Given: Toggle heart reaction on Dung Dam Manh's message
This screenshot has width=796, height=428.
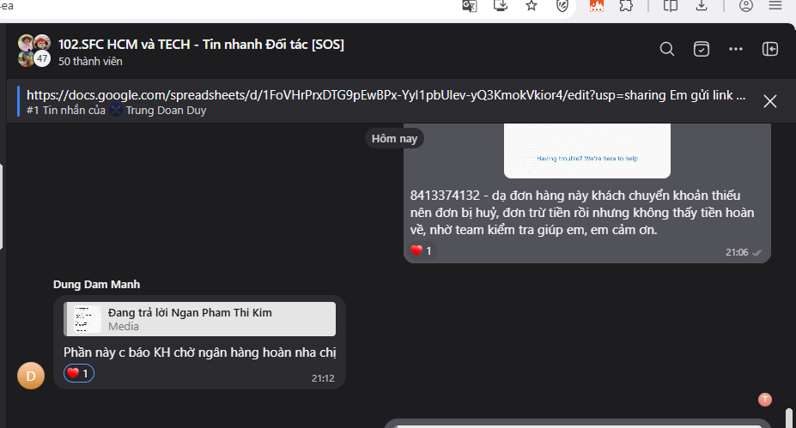Looking at the screenshot, I should [x=79, y=373].
